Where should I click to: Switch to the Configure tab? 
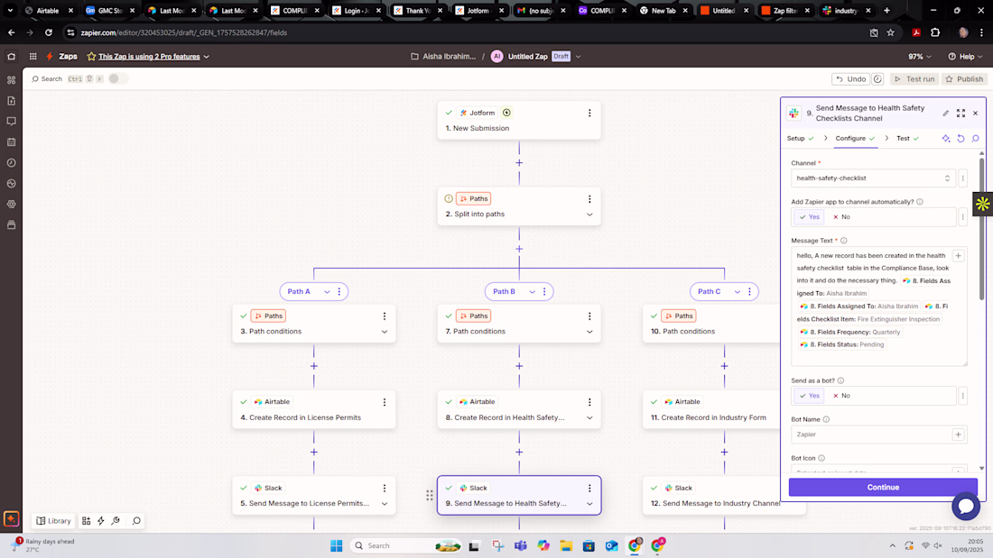855,139
